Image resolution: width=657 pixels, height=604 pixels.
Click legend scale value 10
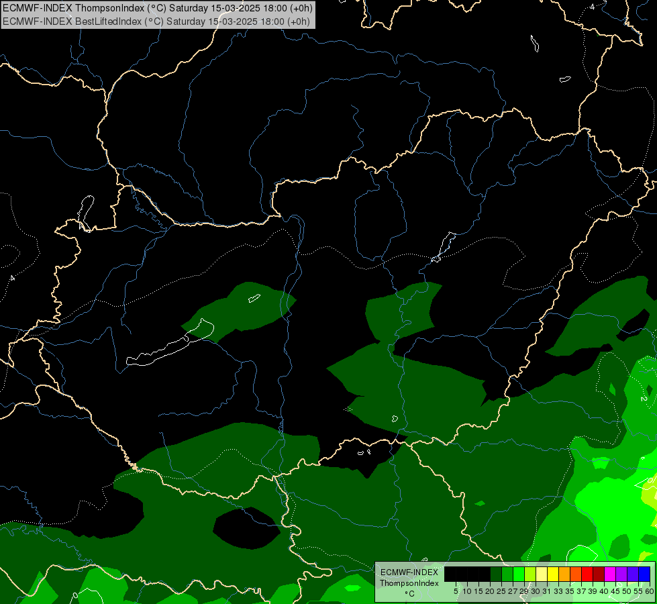click(x=467, y=591)
